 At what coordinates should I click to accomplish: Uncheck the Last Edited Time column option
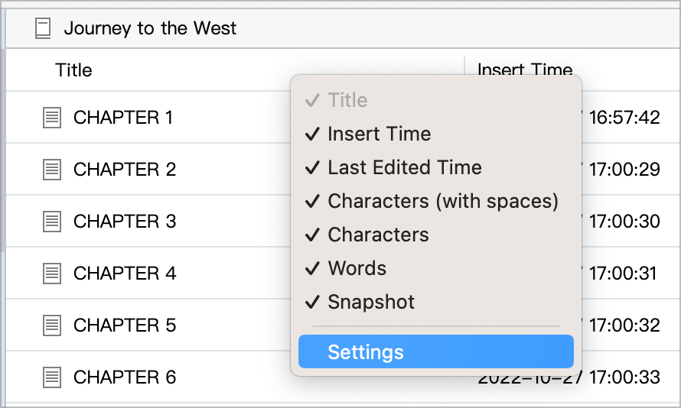click(436, 167)
